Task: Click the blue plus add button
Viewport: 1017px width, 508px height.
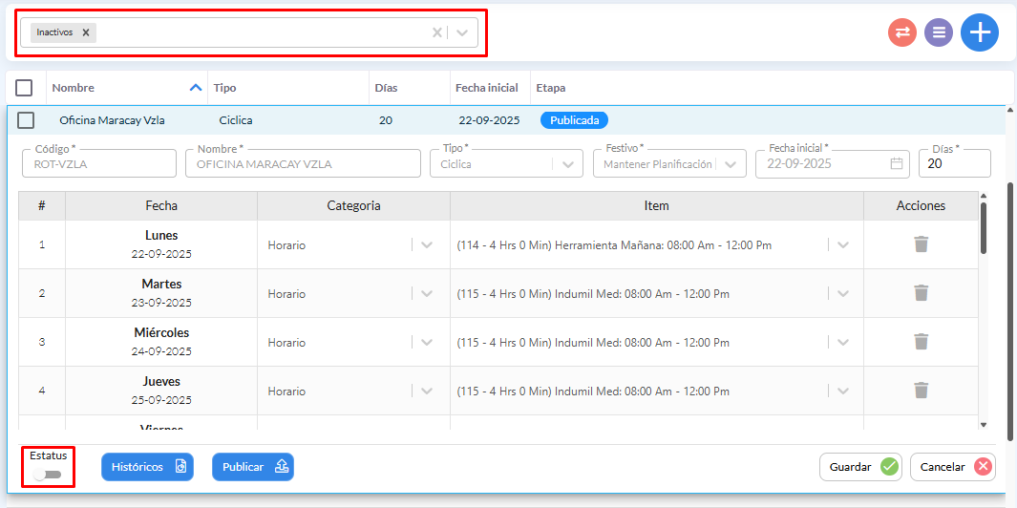Action: point(979,32)
